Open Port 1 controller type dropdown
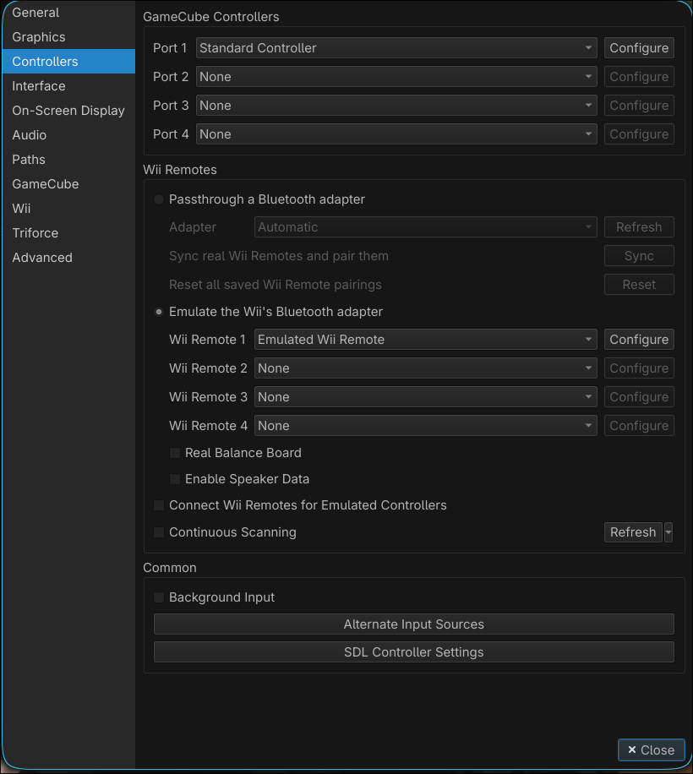Image resolution: width=693 pixels, height=774 pixels. point(396,48)
